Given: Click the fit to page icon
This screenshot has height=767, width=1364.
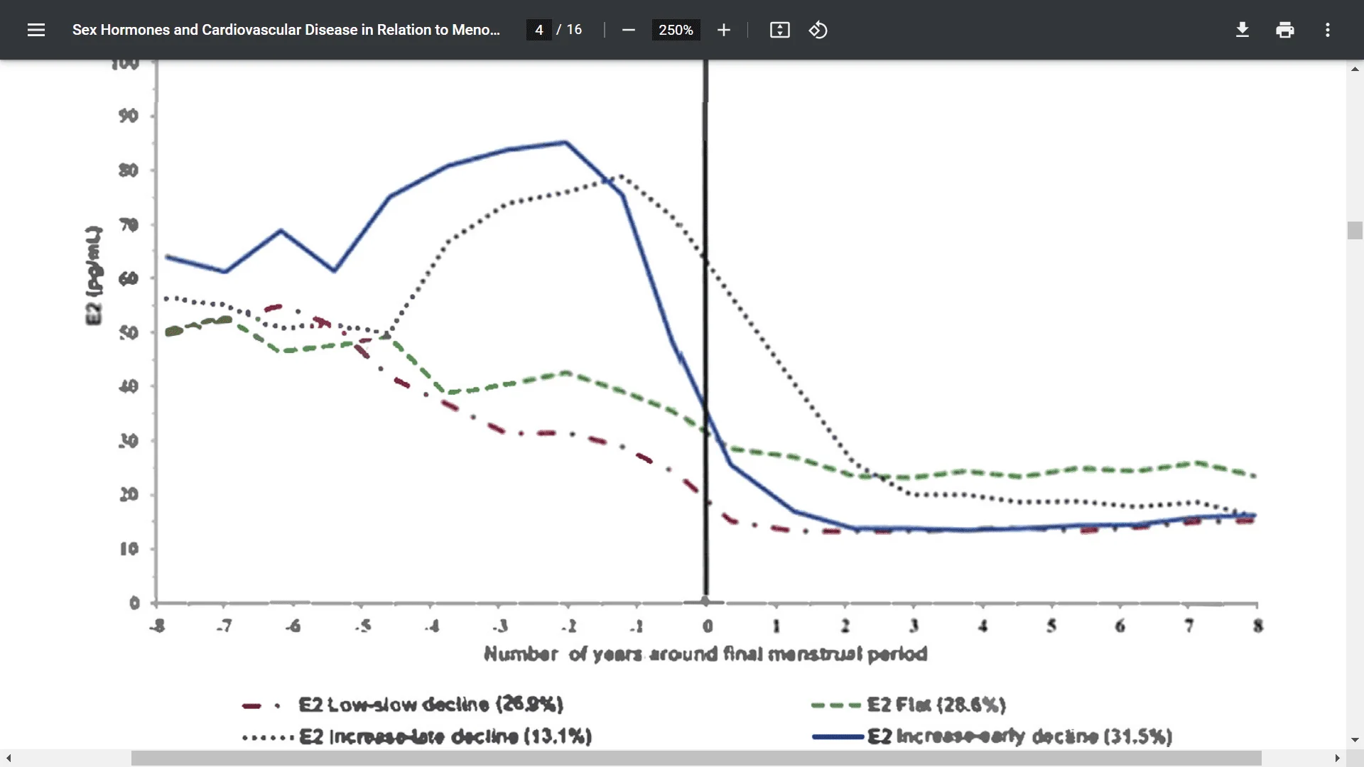Looking at the screenshot, I should click(x=779, y=30).
